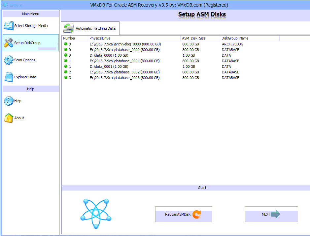Click the About house icon
Viewport: 310px width, 236px height.
(x=9, y=118)
